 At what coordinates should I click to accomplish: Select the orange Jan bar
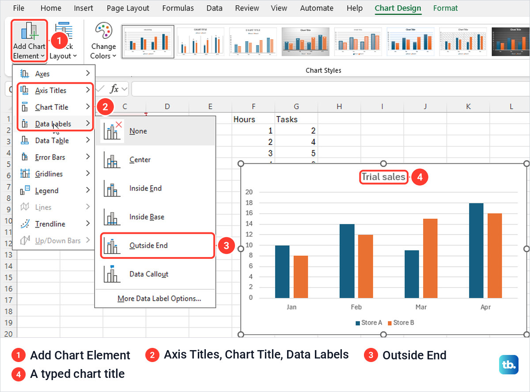pos(301,277)
